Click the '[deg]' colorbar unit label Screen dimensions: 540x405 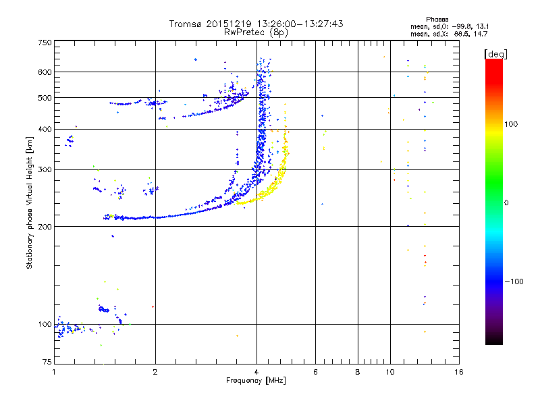pyautogui.click(x=495, y=54)
